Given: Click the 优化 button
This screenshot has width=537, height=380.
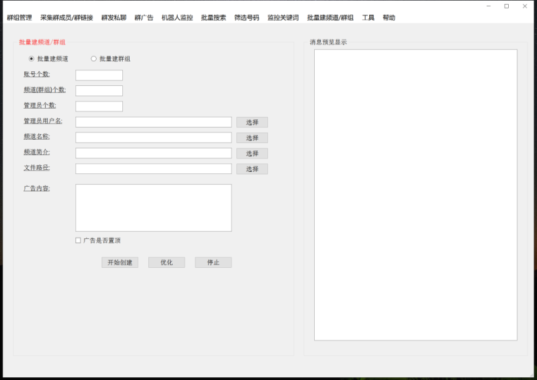Looking at the screenshot, I should tap(166, 263).
